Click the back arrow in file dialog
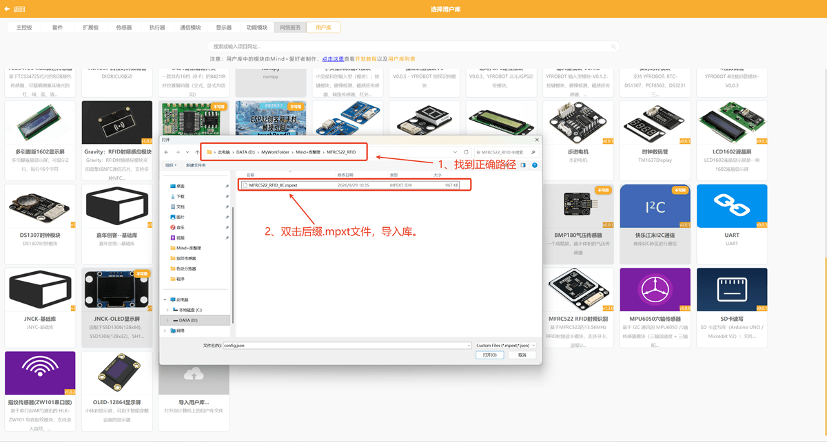The height and width of the screenshot is (442, 827). [167, 151]
